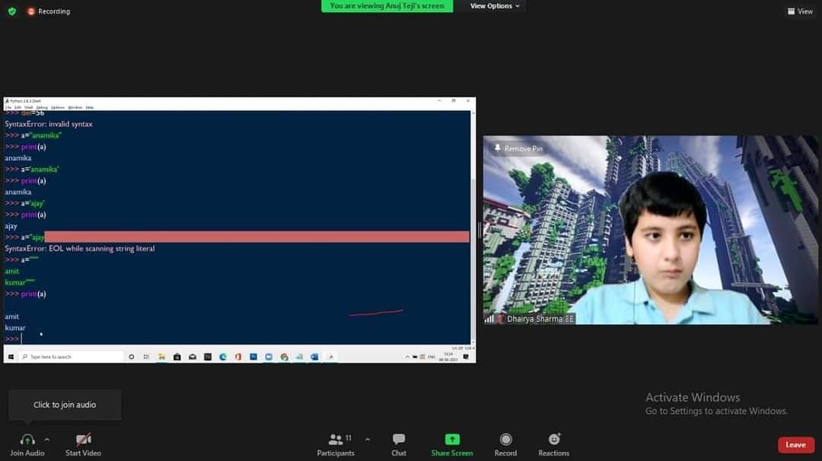Screen dimensions: 822x461
Task: Open the Options menu in the Python Shell
Action: coord(58,107)
